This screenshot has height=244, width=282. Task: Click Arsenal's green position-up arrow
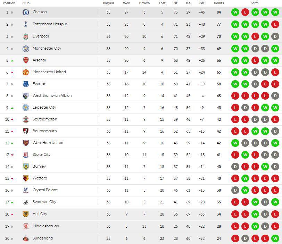(x=12, y=61)
